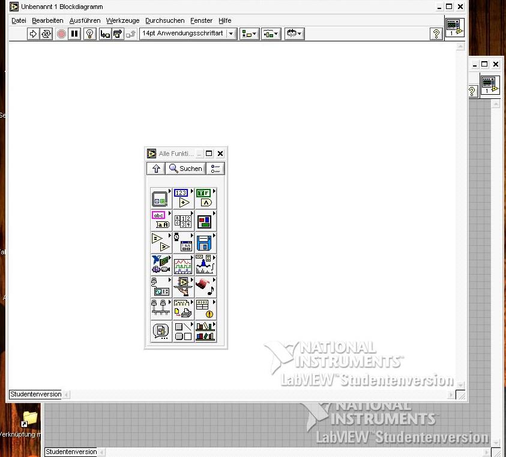Maximize the Alle Funktionen palette window

(x=209, y=154)
